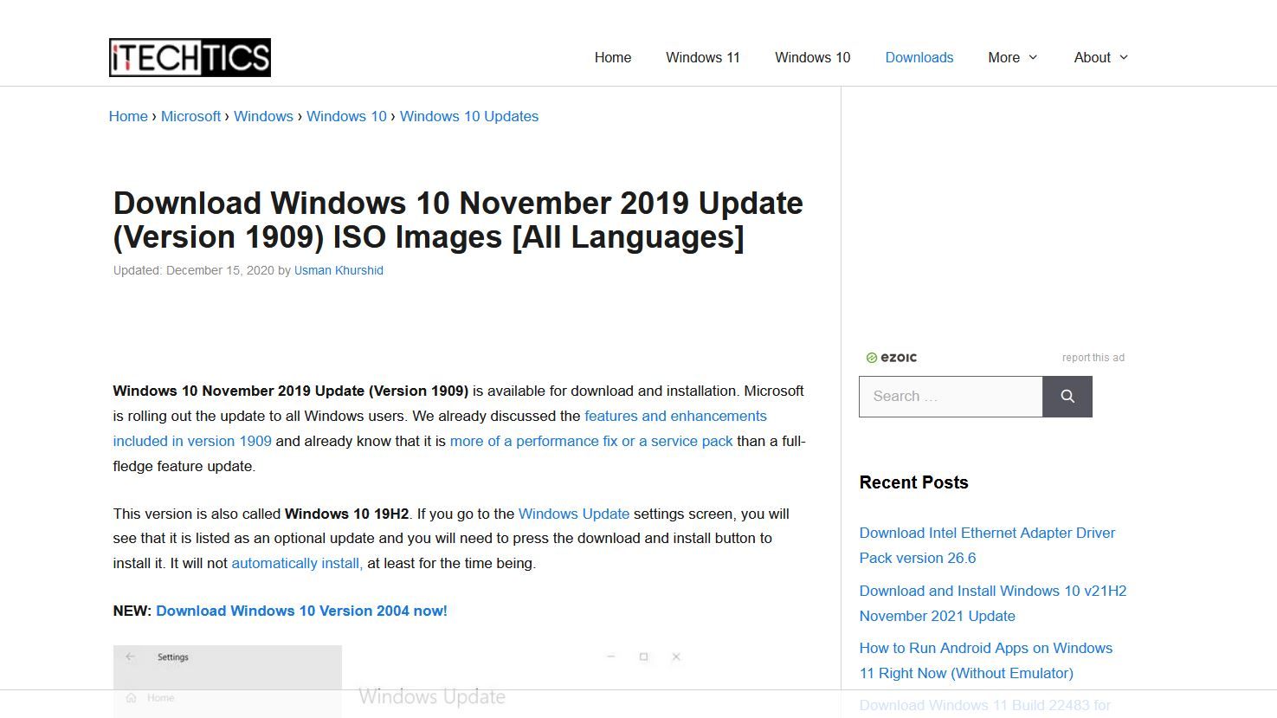1277x718 pixels.
Task: Open the Windows Update link in the article
Action: [574, 514]
